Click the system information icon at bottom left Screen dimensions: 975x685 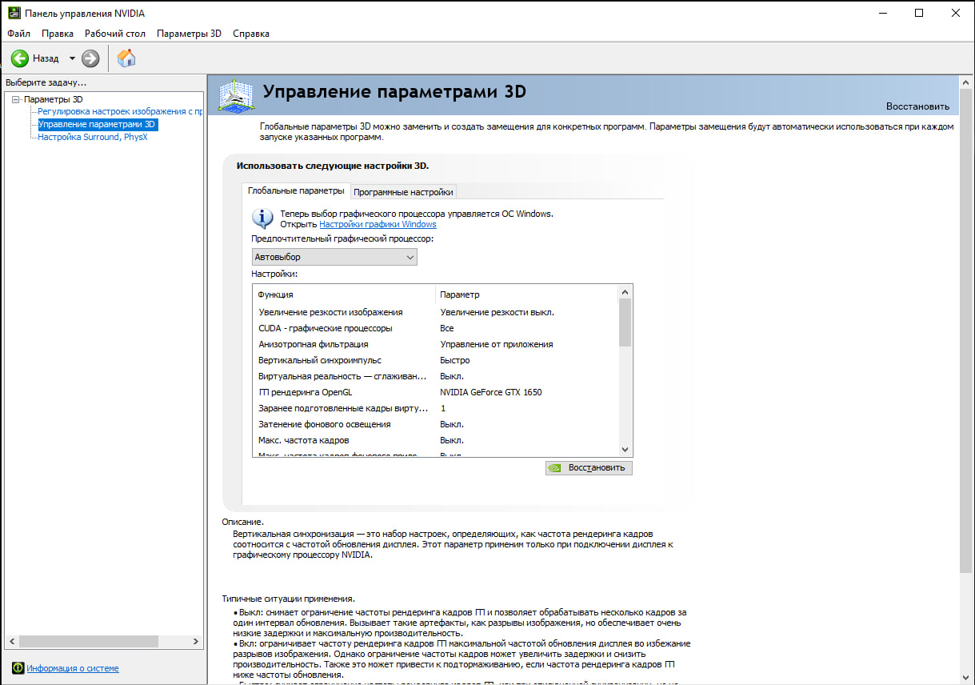(18, 668)
